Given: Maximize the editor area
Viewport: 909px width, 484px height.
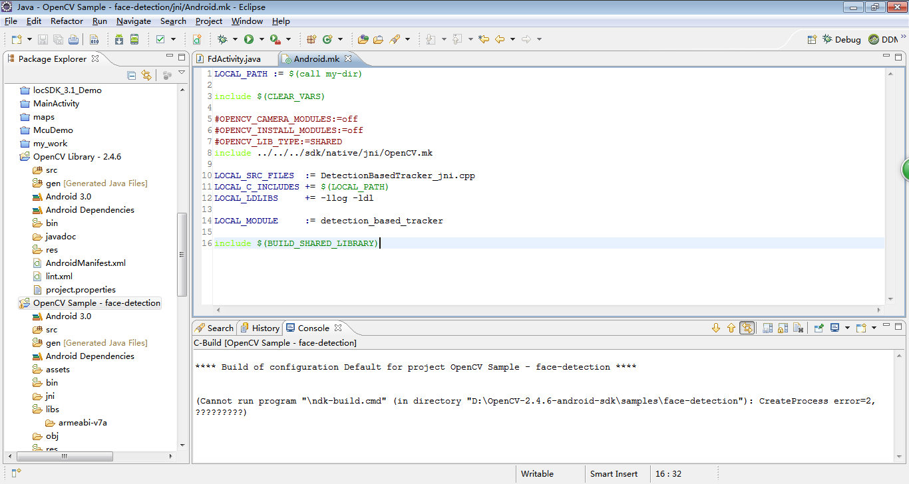Looking at the screenshot, I should coord(898,57).
